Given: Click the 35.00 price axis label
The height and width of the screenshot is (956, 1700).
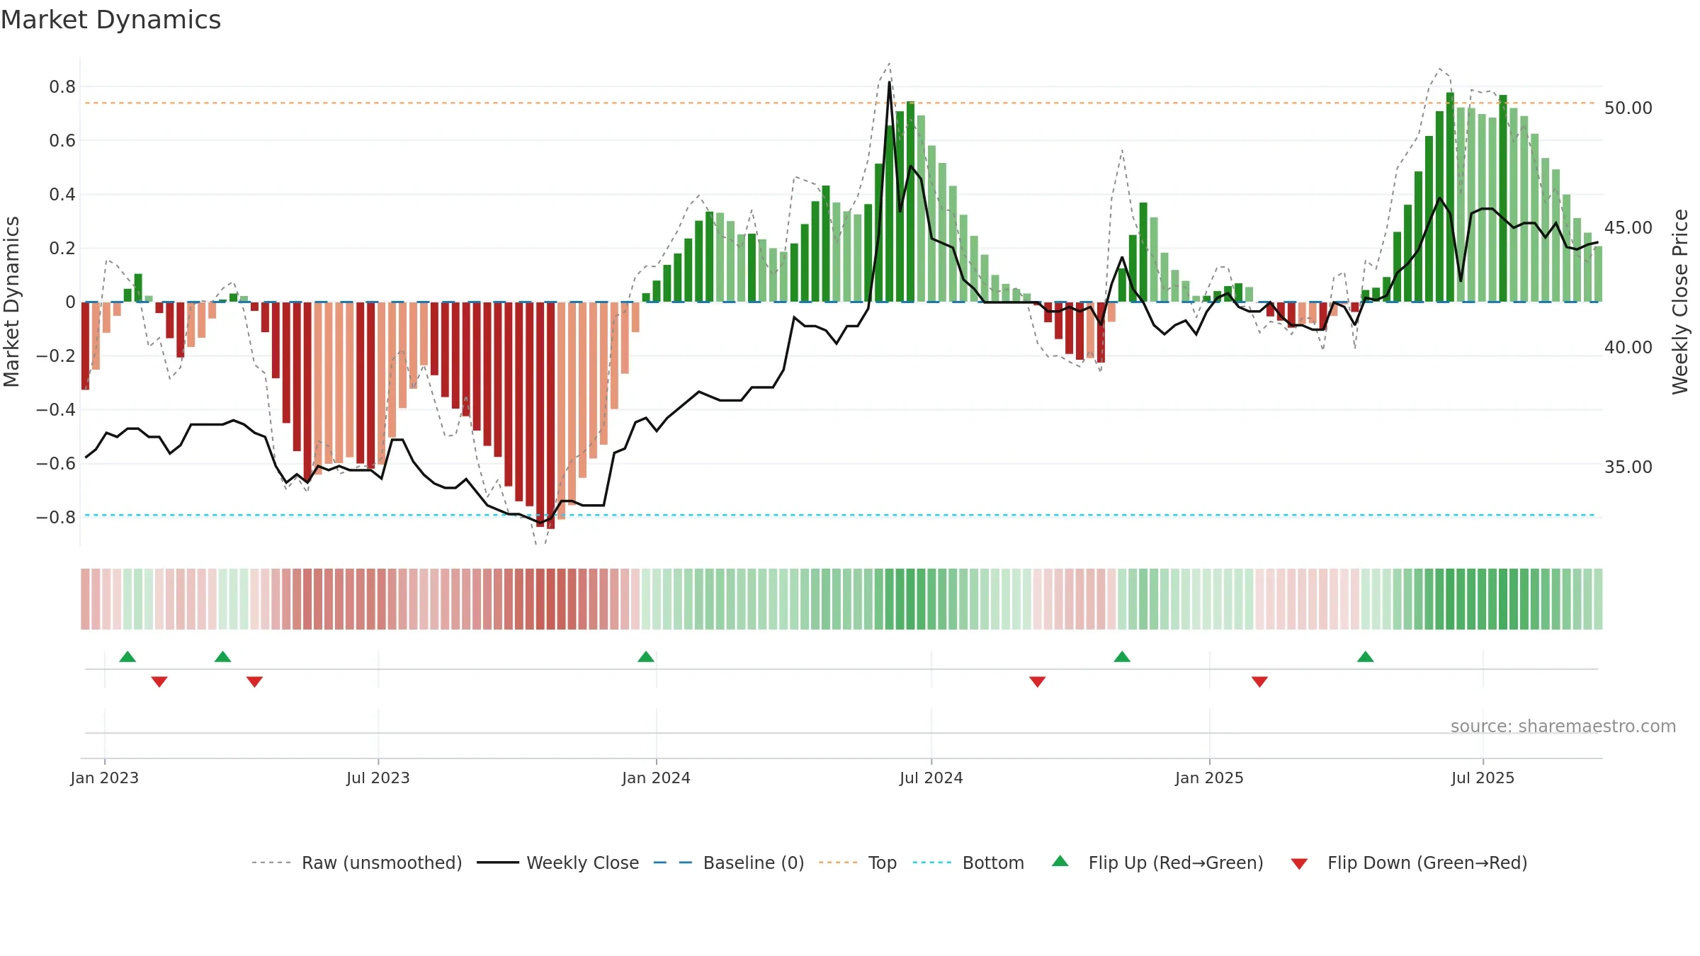Looking at the screenshot, I should pos(1628,467).
